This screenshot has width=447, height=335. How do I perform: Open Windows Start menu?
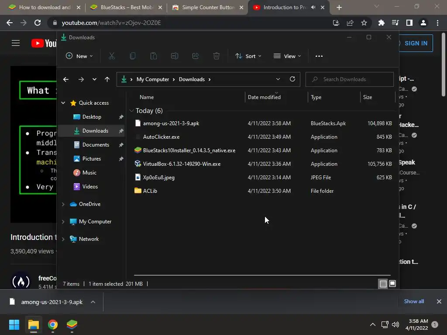(14, 325)
